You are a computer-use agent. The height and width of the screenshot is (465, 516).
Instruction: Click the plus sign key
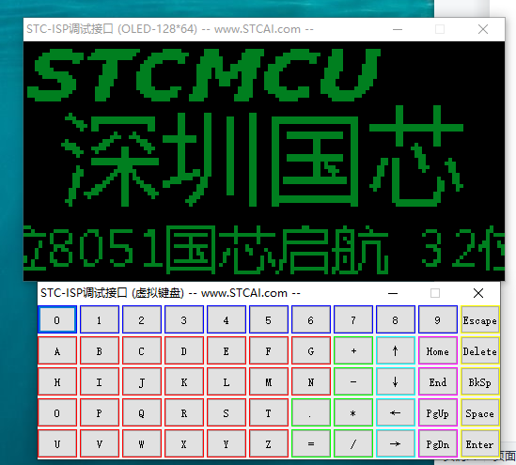coord(353,351)
